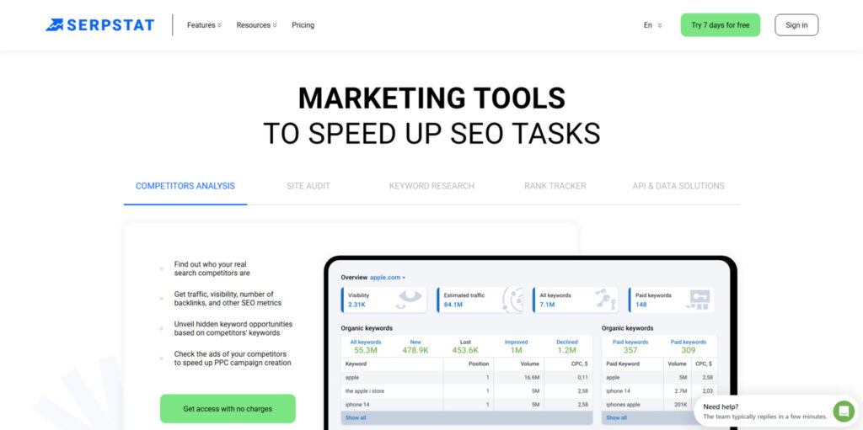Click the New 478.9K value

(415, 350)
